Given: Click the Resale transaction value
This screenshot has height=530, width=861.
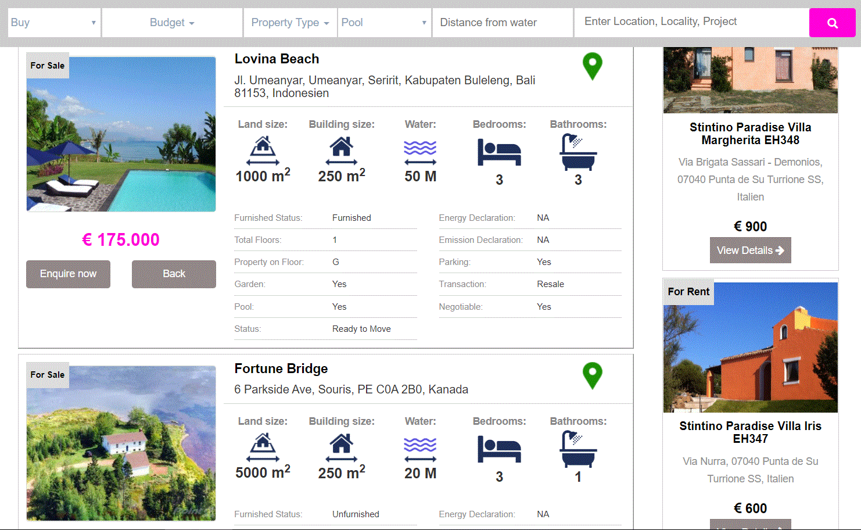Looking at the screenshot, I should tap(550, 284).
